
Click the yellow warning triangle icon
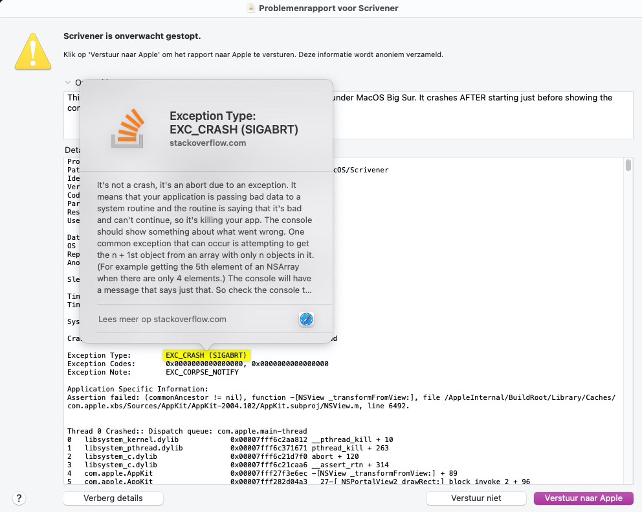33,52
